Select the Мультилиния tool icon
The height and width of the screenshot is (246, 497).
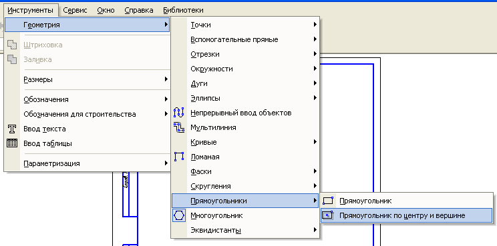point(179,127)
